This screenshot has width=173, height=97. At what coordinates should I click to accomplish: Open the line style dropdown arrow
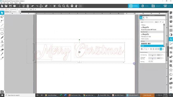pyautogui.click(x=18, y=9)
